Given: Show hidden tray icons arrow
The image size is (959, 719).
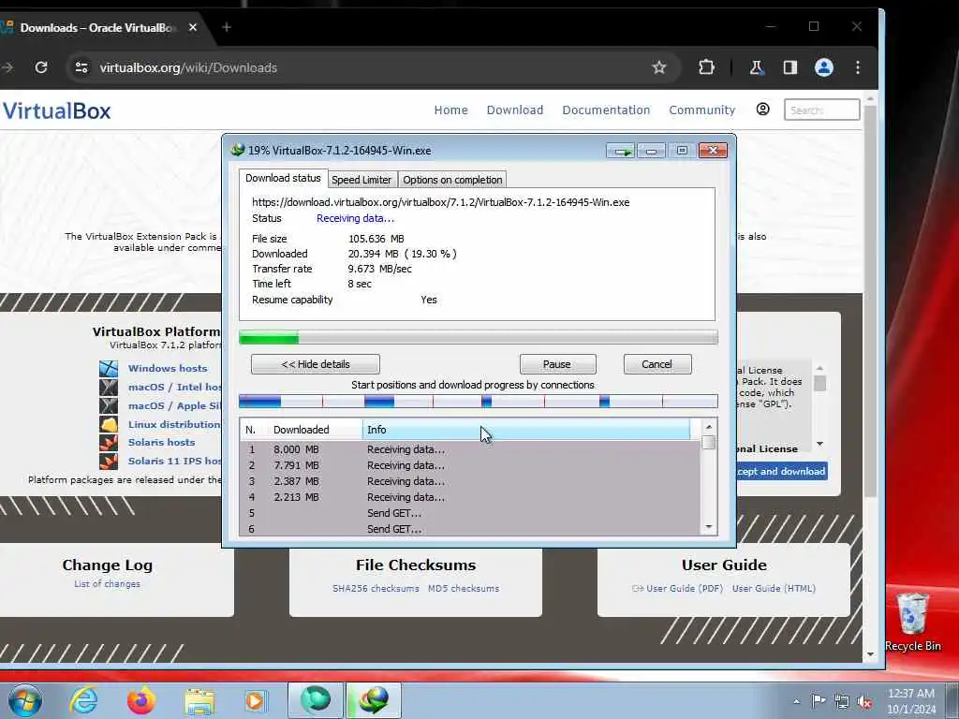Looking at the screenshot, I should 796,702.
